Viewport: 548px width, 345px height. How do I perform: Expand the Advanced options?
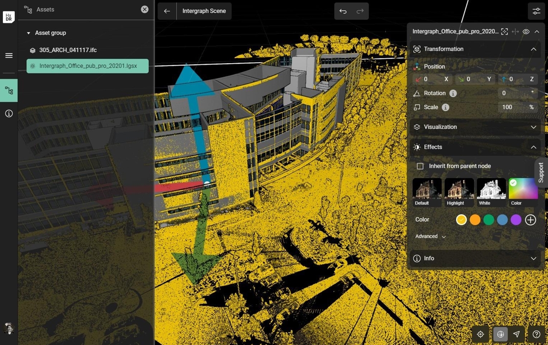[430, 237]
